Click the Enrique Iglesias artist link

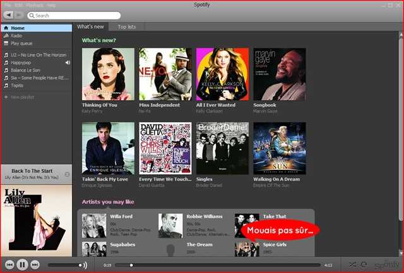pyautogui.click(x=97, y=186)
